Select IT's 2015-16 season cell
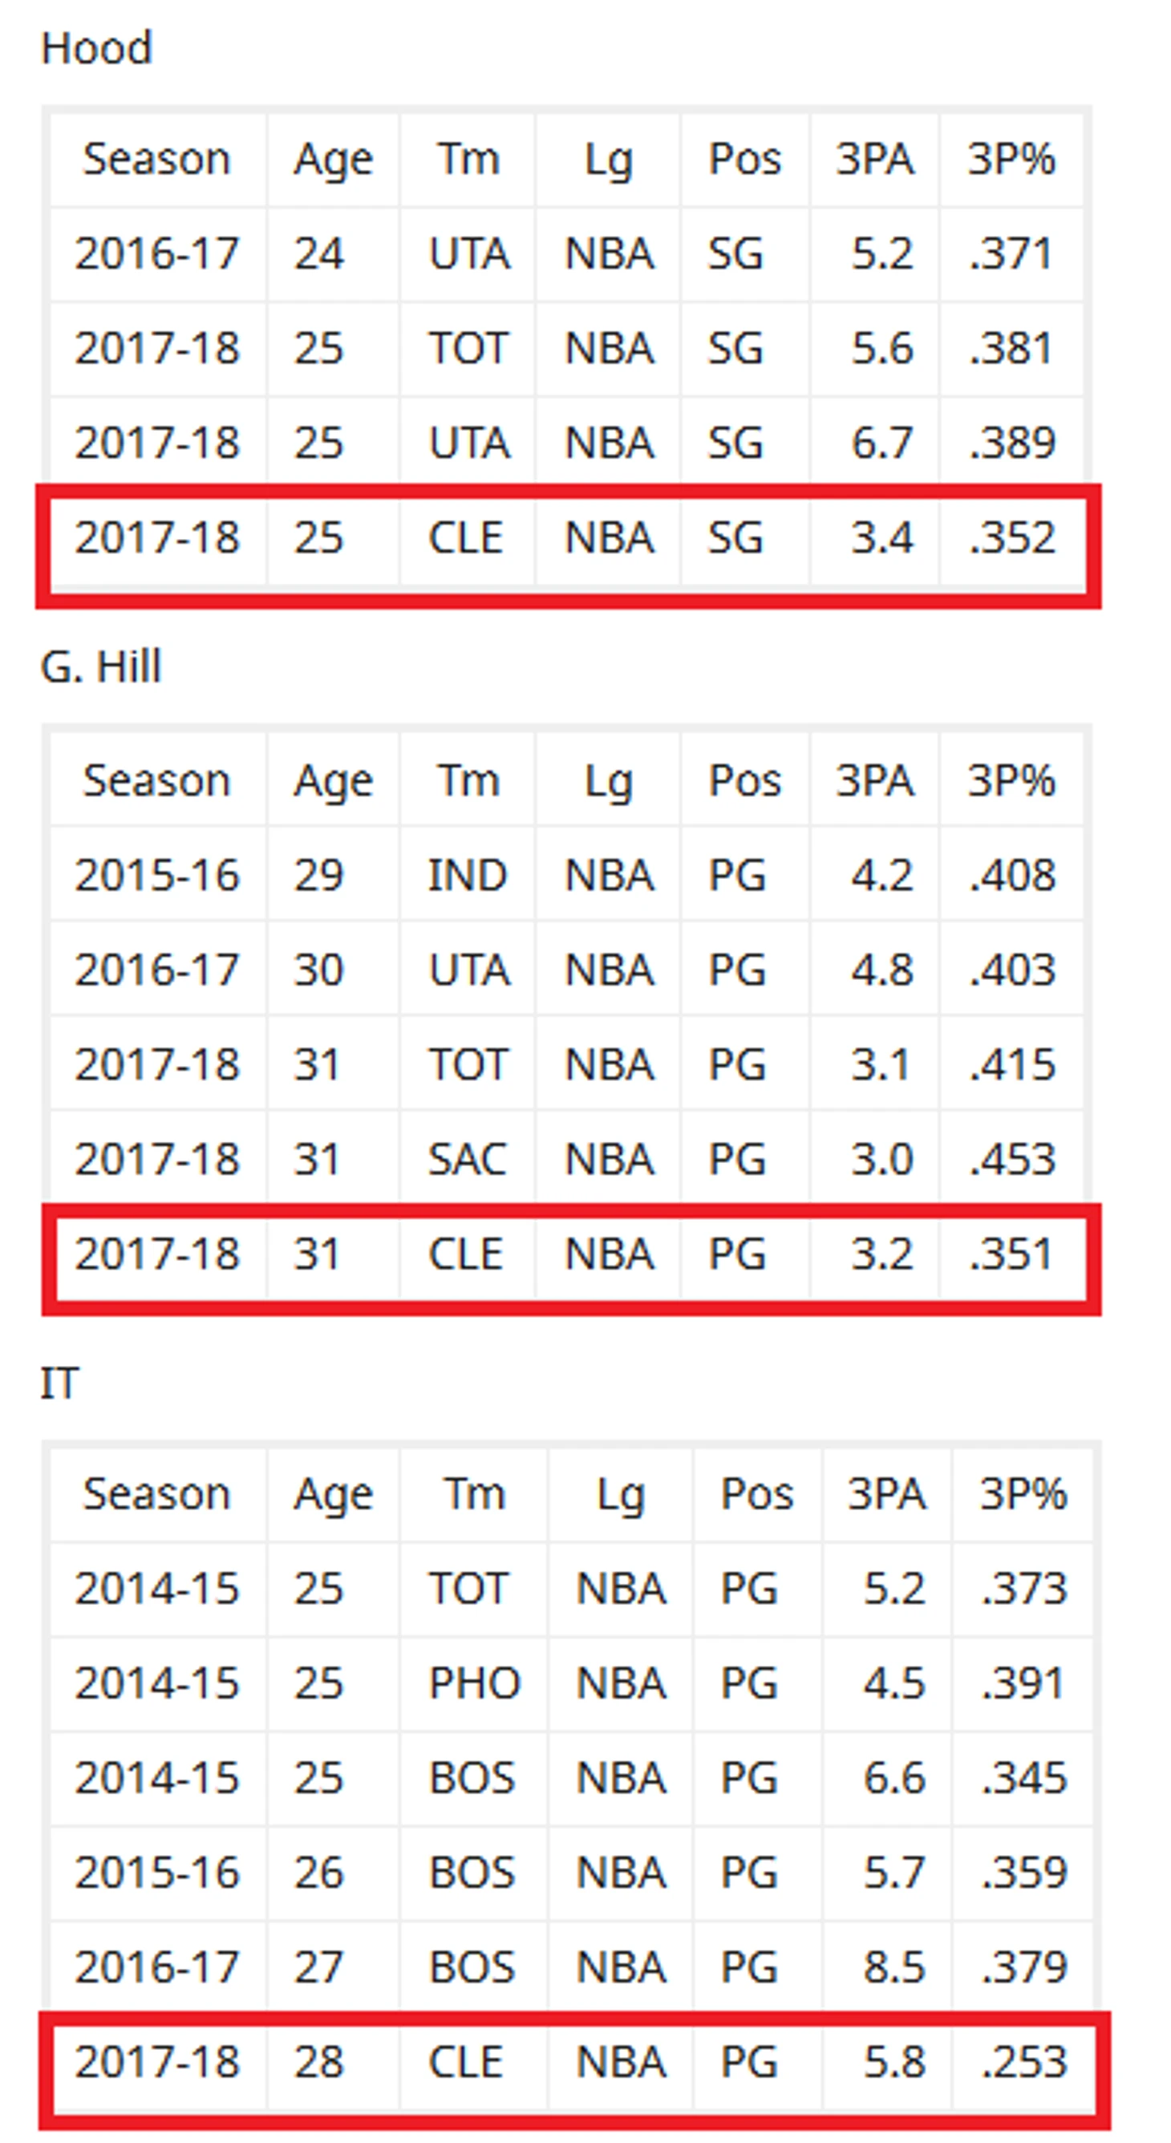The width and height of the screenshot is (1171, 2143). (157, 1873)
